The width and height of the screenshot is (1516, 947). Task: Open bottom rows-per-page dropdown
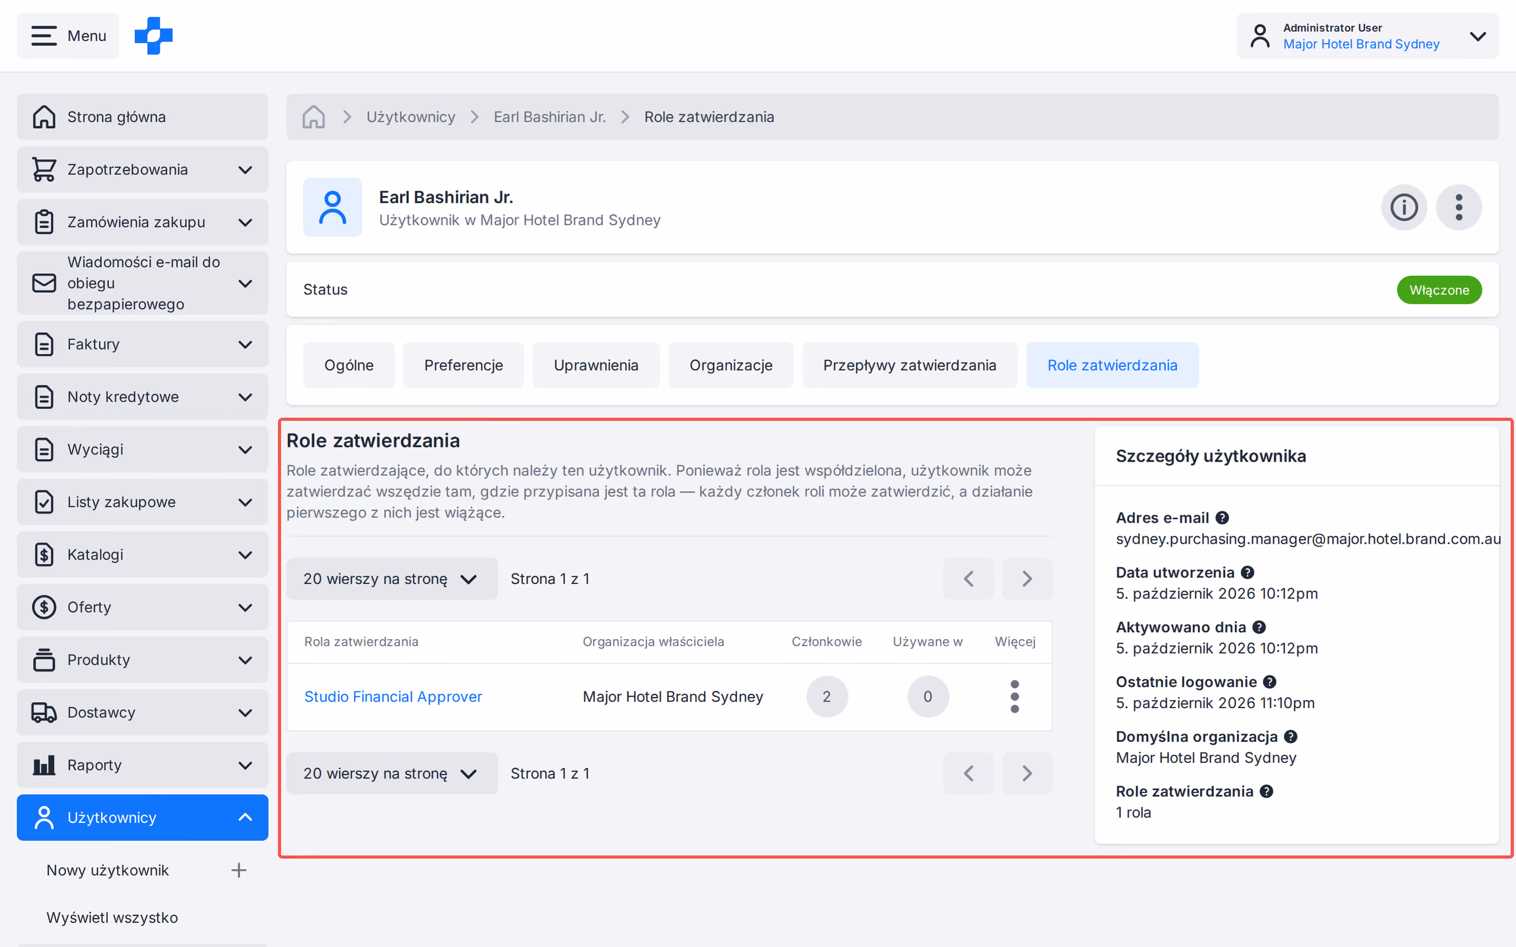(391, 773)
